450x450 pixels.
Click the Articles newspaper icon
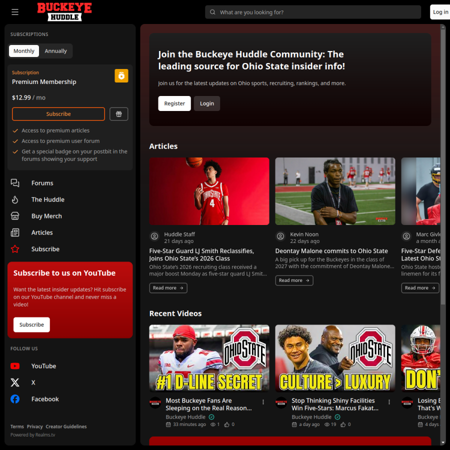click(15, 232)
